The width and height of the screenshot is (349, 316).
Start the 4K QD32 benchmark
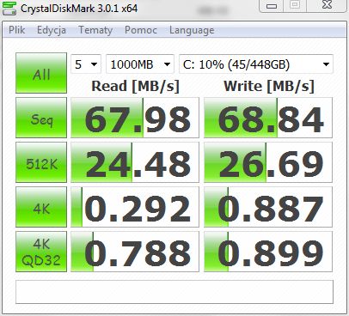tap(41, 252)
